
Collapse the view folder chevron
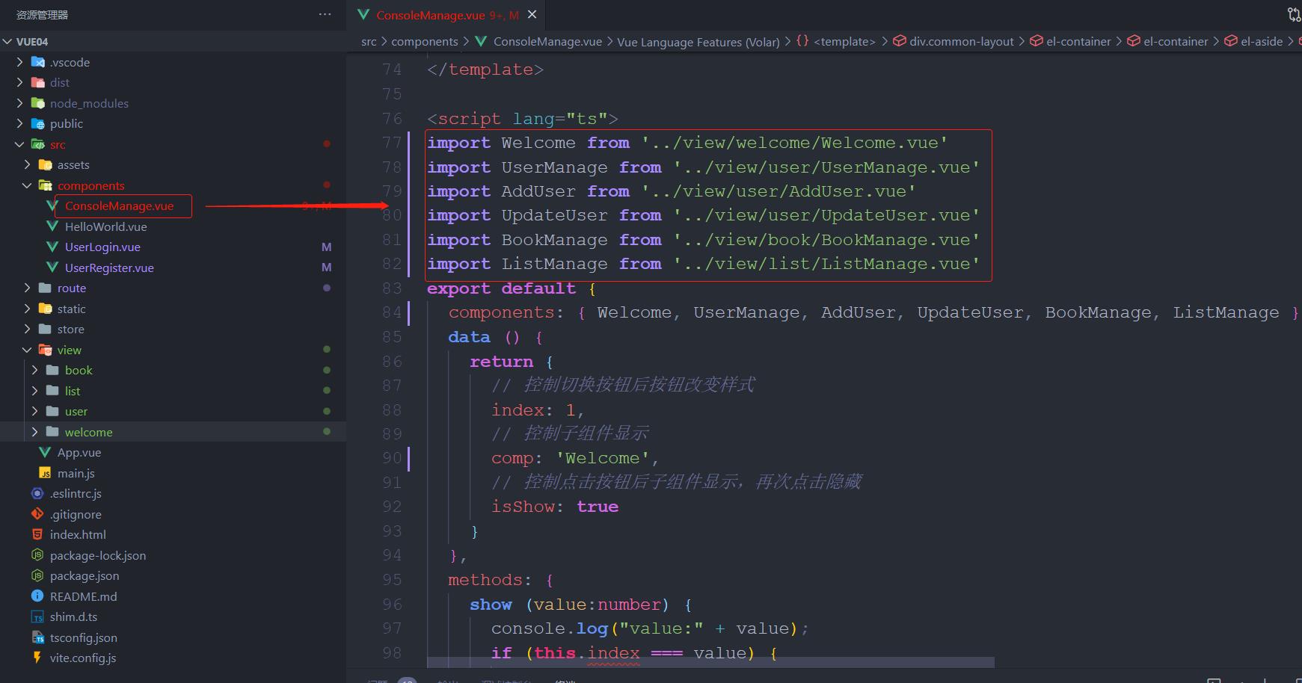[x=27, y=350]
